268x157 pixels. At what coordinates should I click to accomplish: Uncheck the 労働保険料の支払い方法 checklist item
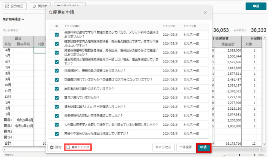[57, 116]
